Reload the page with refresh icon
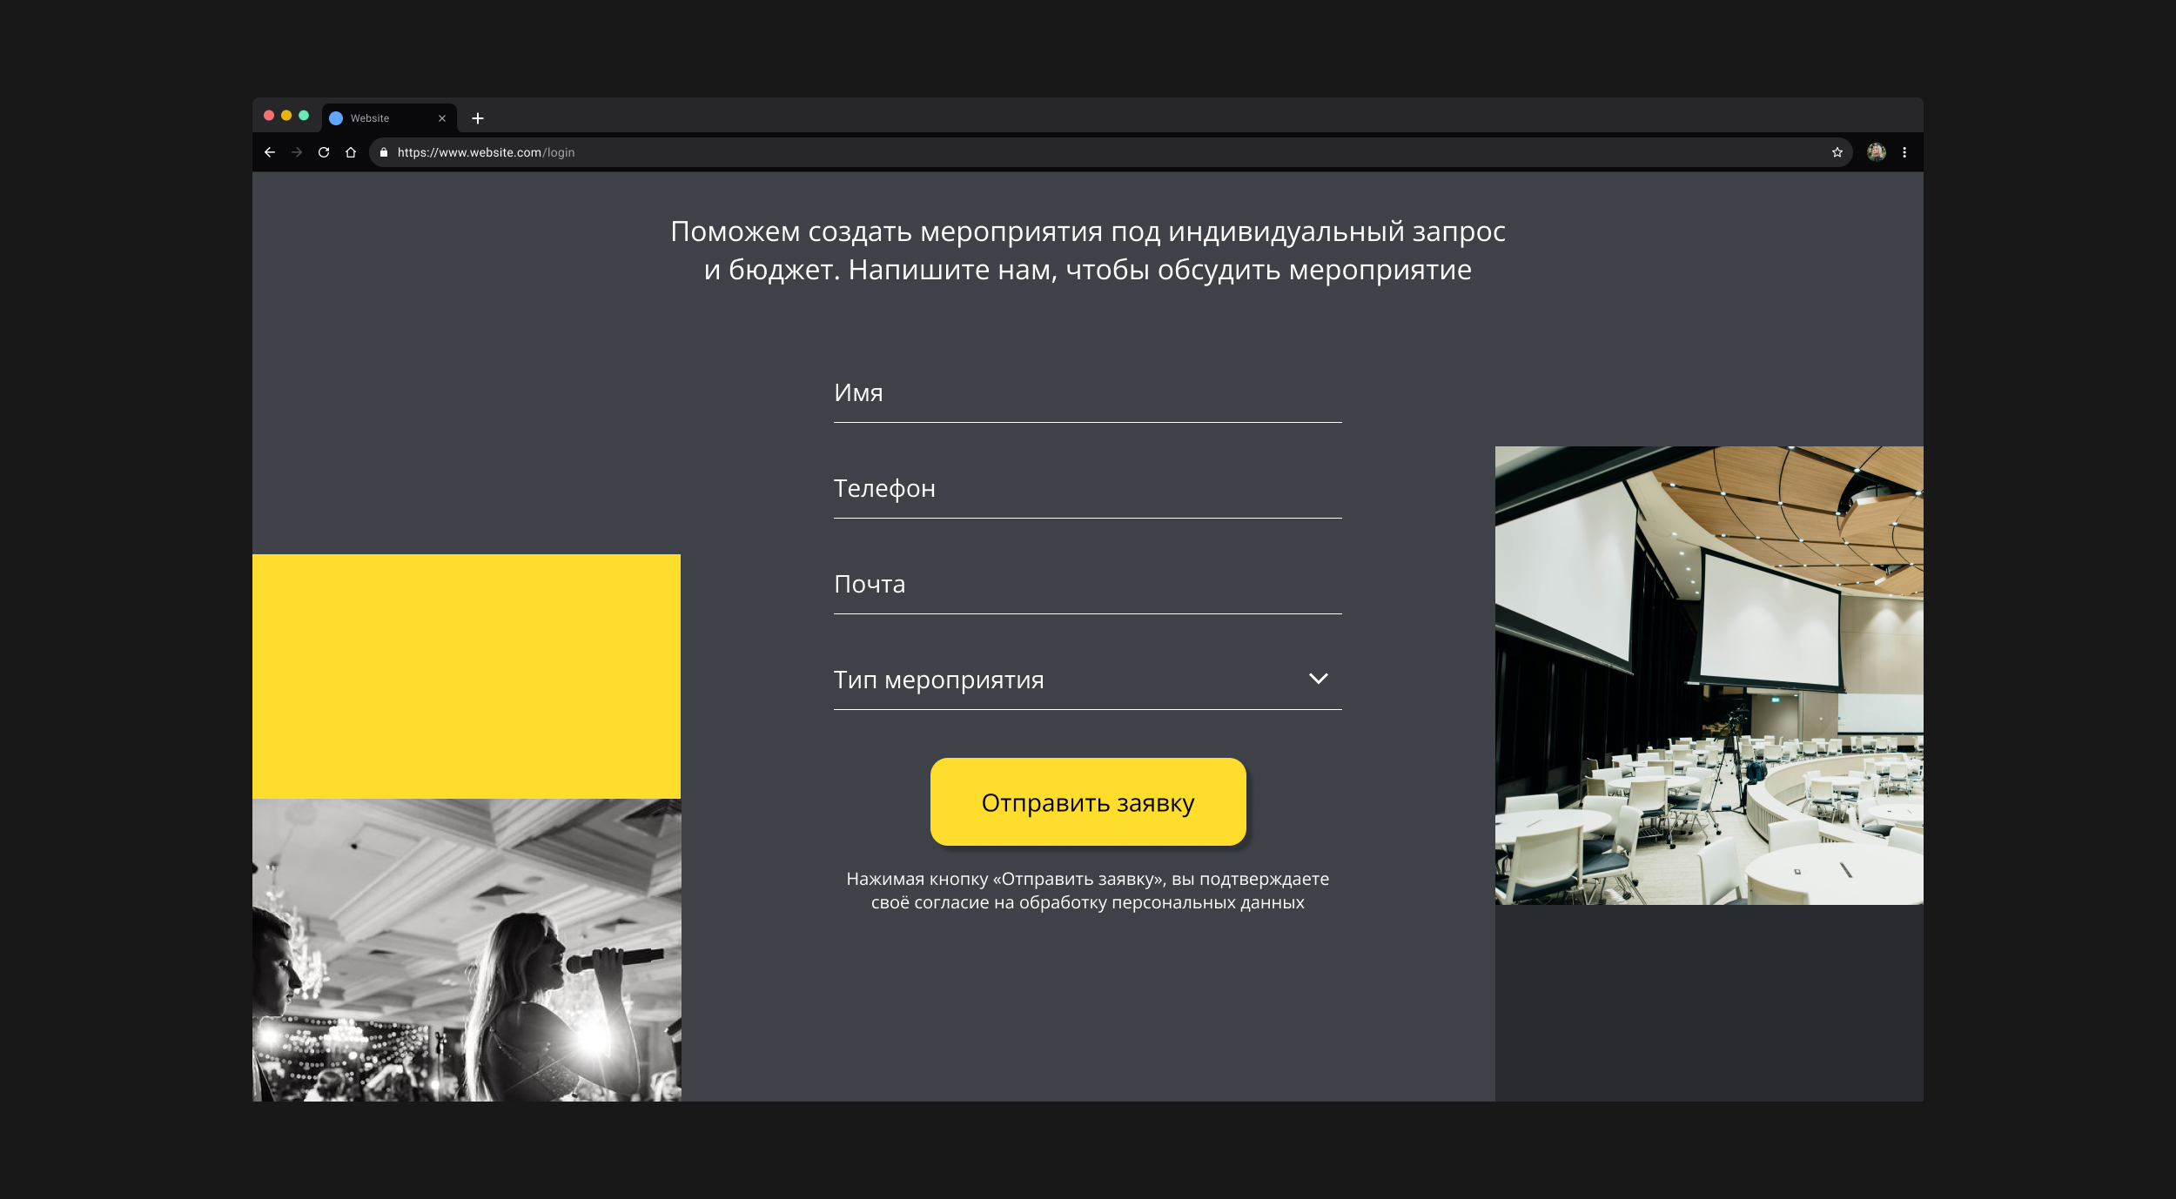This screenshot has height=1199, width=2176. (x=324, y=152)
